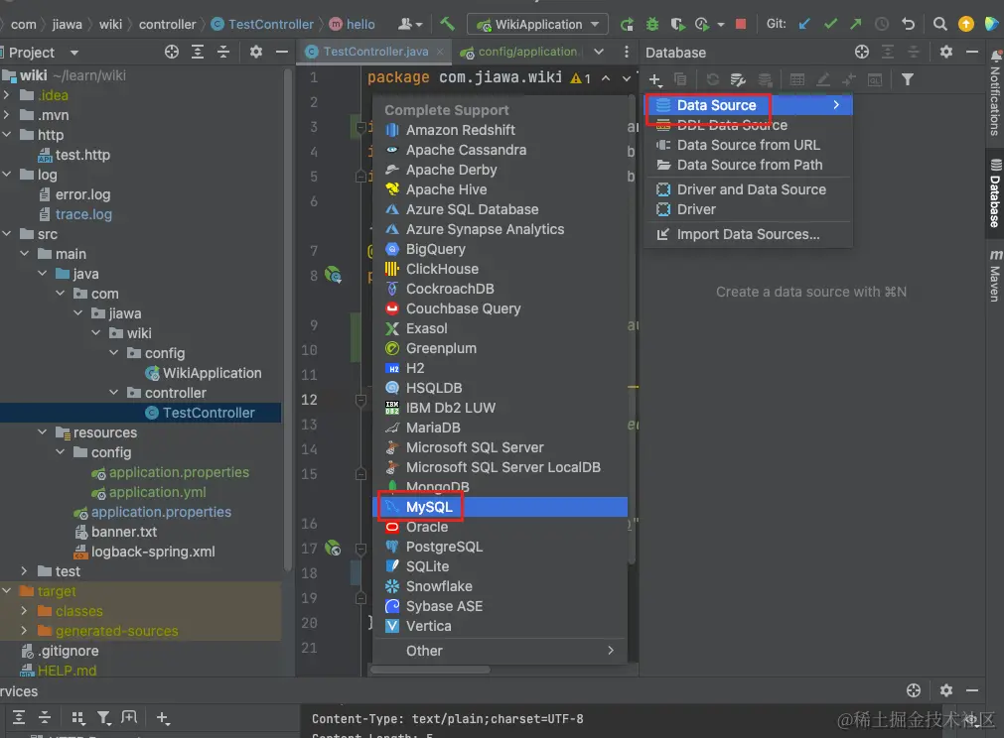Choose Data Source from Path
The height and width of the screenshot is (738, 1004).
(x=748, y=165)
